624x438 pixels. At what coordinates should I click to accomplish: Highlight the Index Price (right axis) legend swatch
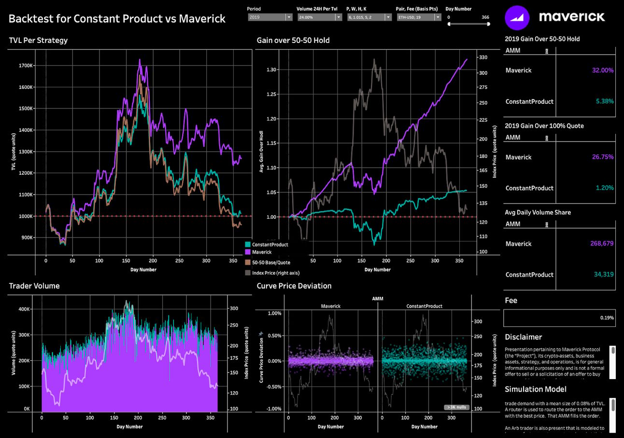click(x=248, y=273)
